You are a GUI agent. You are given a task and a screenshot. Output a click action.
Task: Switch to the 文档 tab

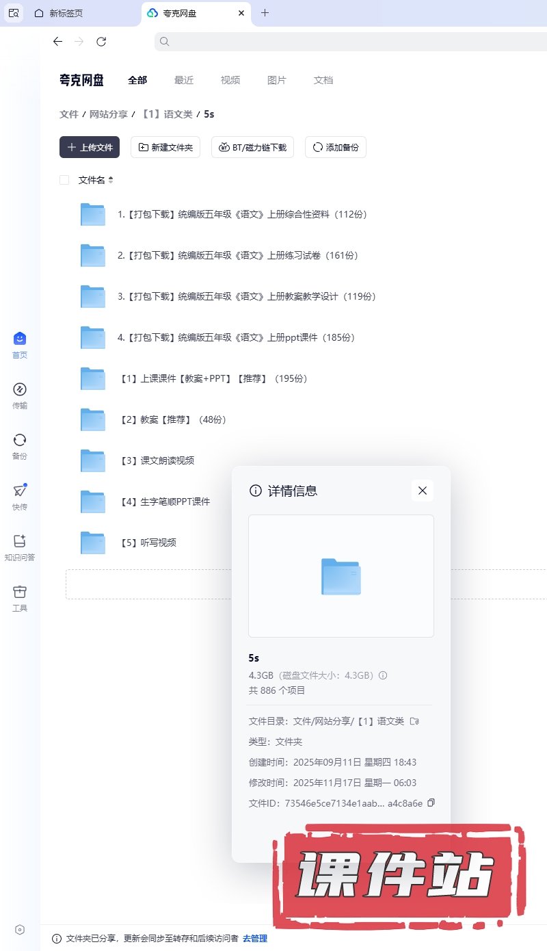point(323,80)
